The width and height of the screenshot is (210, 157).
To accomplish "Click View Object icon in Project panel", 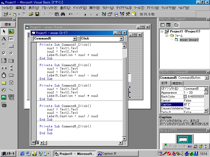I will click(168, 25).
